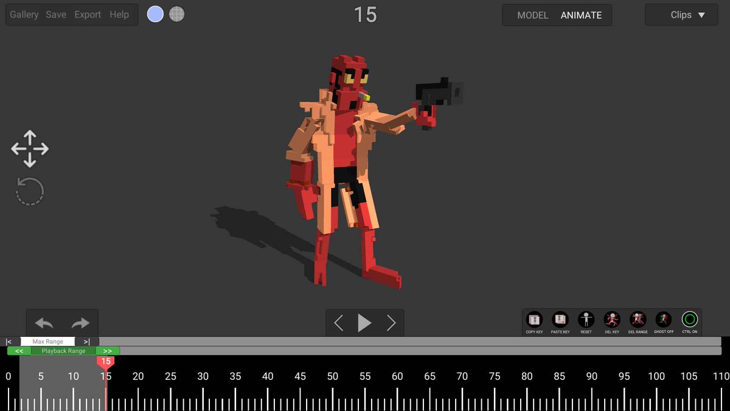
Task: Step to next frame
Action: tap(391, 323)
